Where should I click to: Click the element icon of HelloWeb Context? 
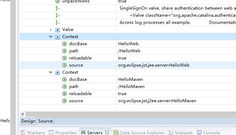[x=58, y=37]
